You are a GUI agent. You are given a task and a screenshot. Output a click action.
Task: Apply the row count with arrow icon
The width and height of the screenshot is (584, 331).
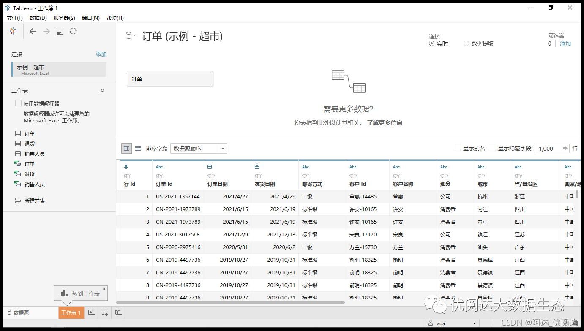566,148
